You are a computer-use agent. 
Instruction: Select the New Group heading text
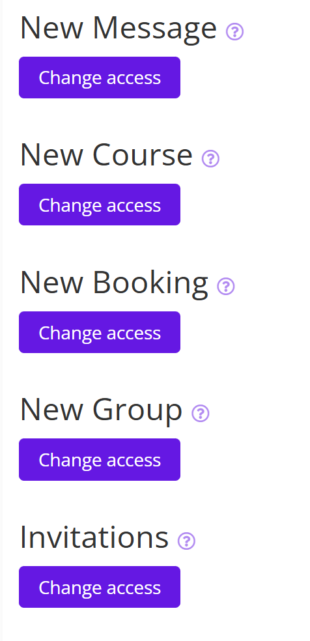(101, 410)
